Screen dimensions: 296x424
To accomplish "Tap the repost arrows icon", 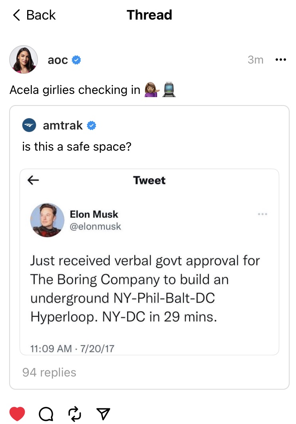I will (74, 413).
